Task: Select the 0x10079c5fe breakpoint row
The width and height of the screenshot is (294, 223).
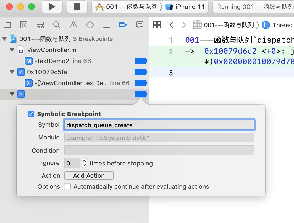Action: [x=74, y=72]
